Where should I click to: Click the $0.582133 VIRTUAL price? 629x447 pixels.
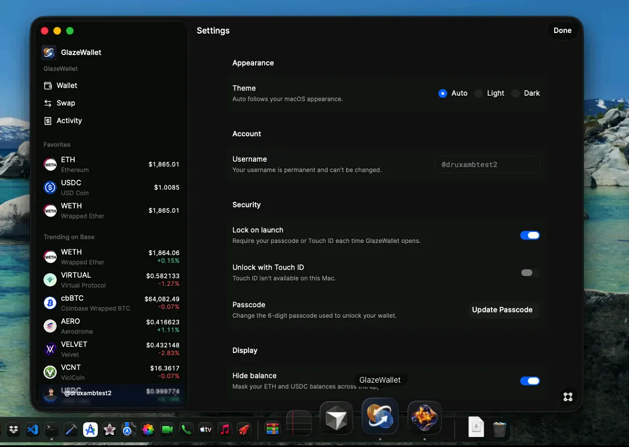click(162, 276)
